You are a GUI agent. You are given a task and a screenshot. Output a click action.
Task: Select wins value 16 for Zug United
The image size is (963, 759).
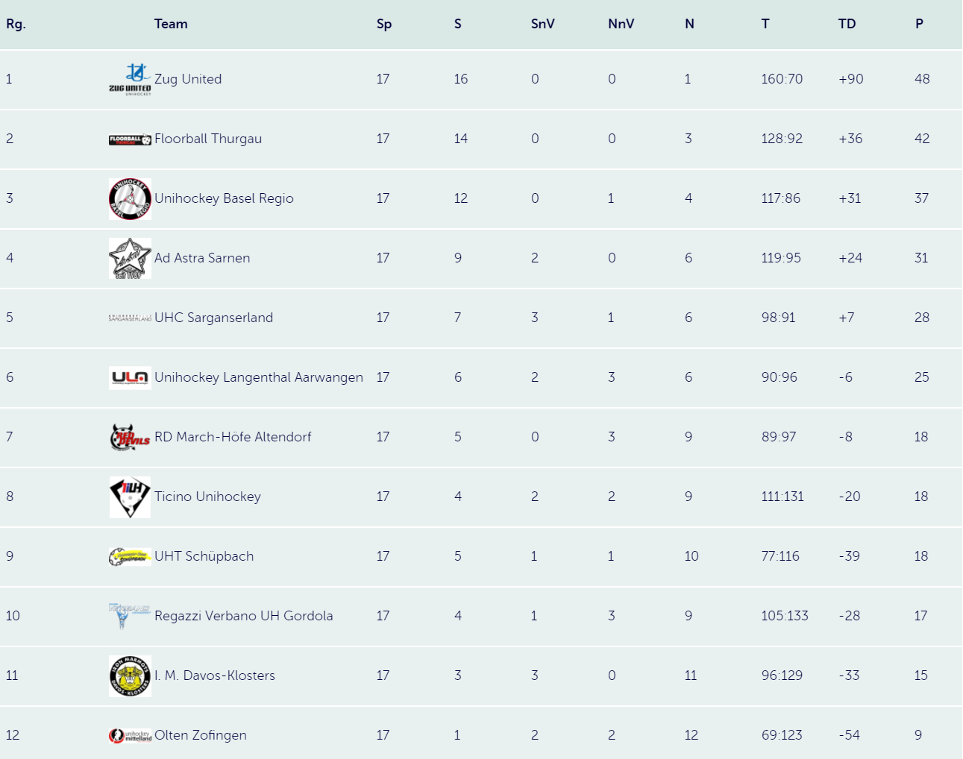(461, 79)
